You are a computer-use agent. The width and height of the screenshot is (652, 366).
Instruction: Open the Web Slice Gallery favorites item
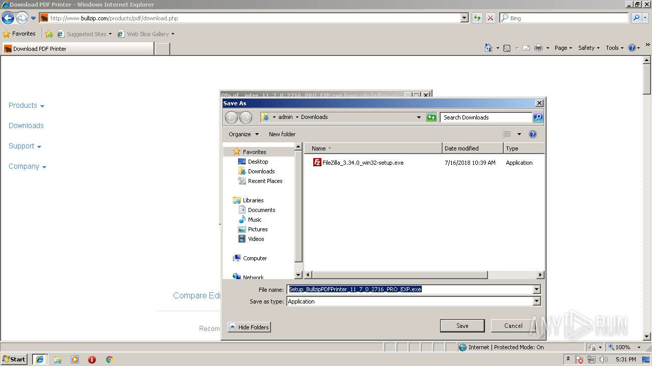[x=146, y=34]
